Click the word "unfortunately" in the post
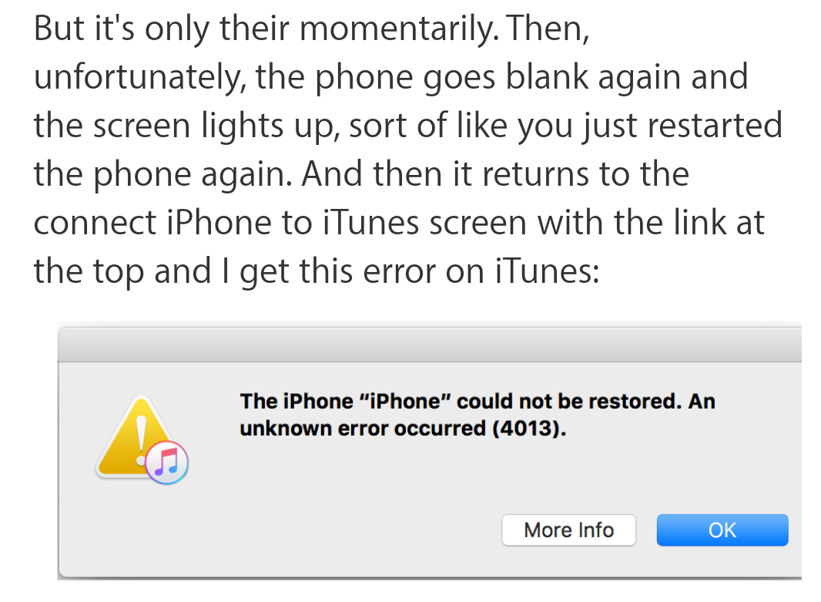Screen dimensions: 821x602 [139, 78]
